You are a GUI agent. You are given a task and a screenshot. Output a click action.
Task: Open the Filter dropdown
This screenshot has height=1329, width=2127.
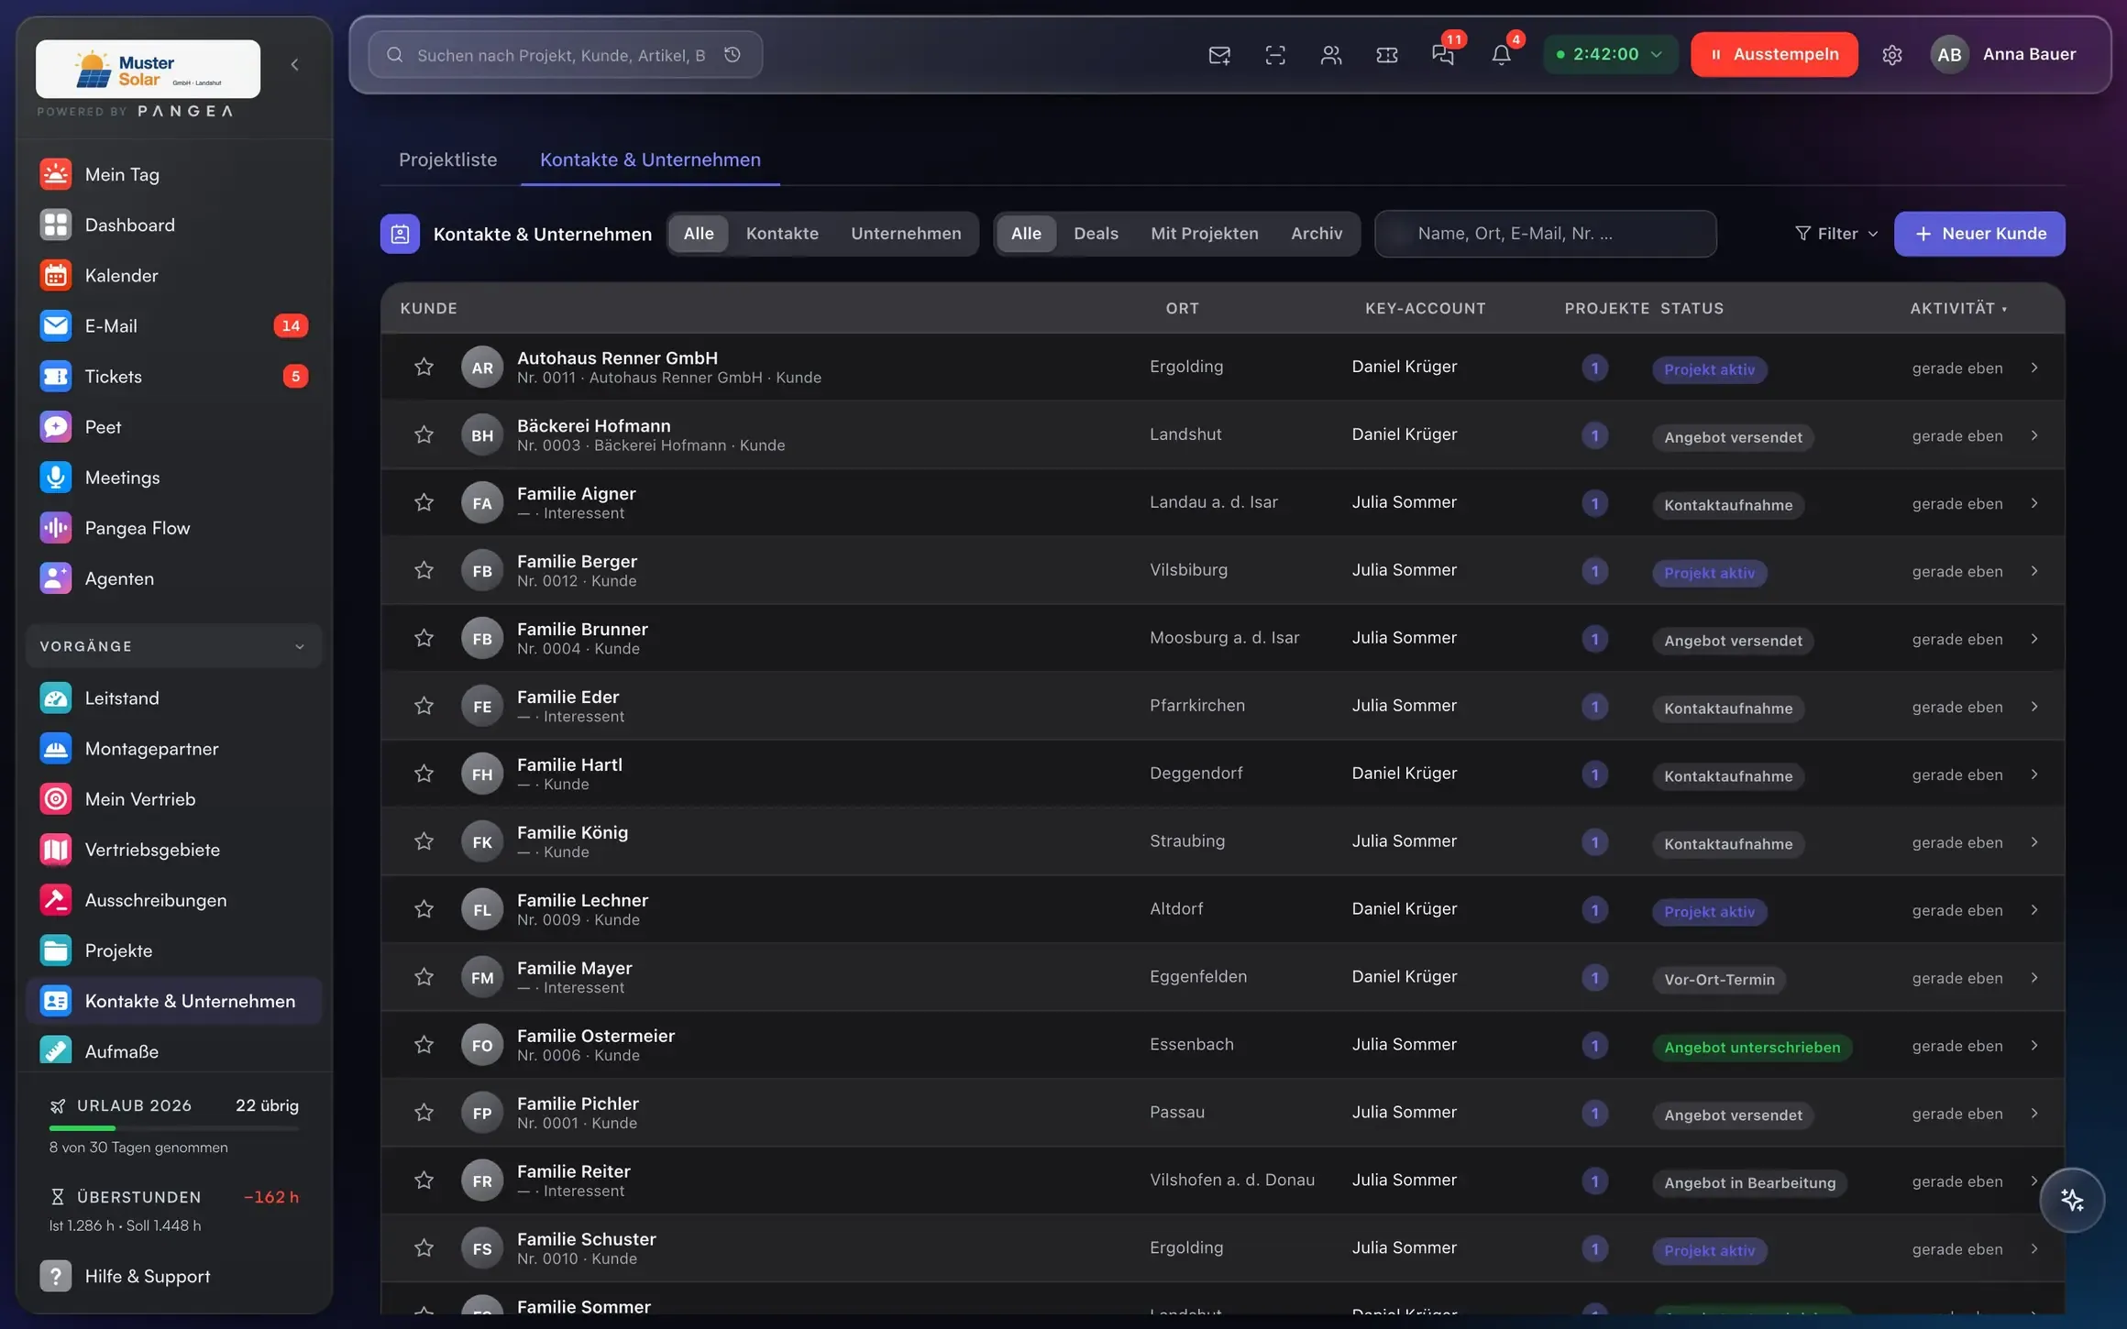click(1835, 234)
